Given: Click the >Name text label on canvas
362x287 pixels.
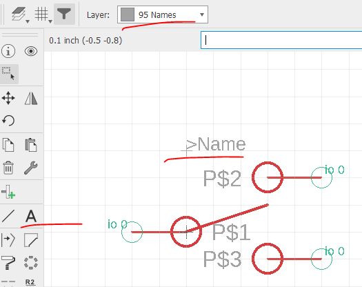Looking at the screenshot, I should pos(216,144).
